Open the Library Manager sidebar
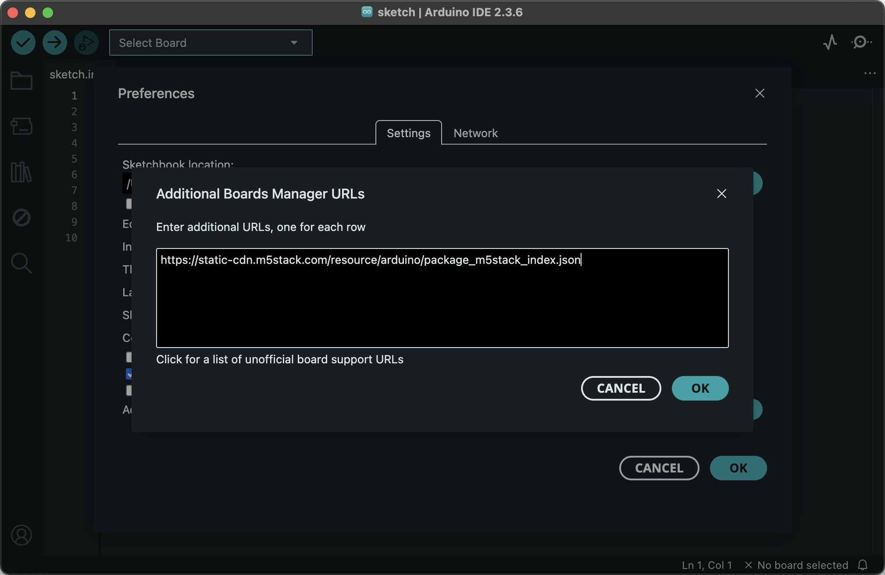Viewport: 885px width, 575px height. click(x=21, y=172)
